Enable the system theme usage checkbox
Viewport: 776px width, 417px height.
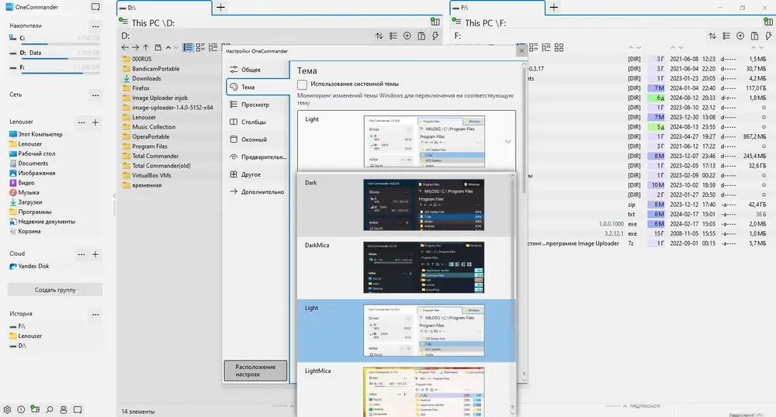[x=302, y=84]
